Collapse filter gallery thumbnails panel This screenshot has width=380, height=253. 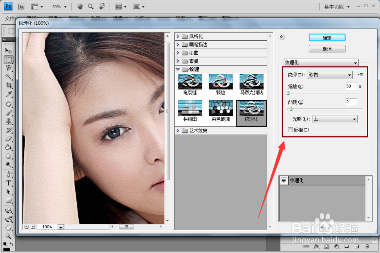(281, 37)
